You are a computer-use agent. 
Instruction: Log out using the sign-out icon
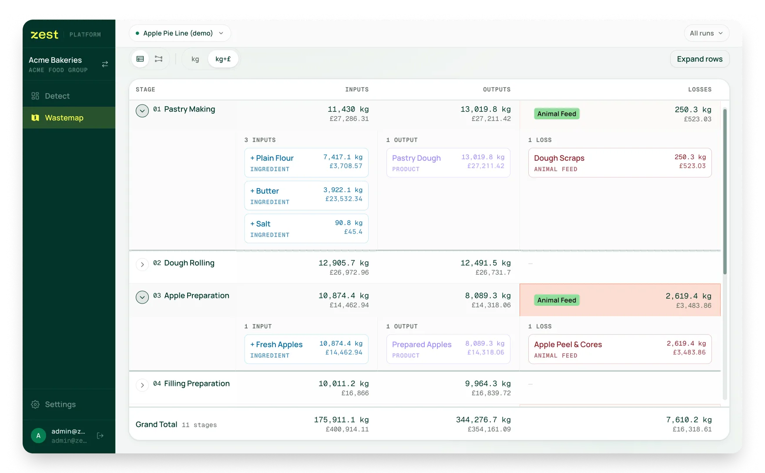tap(100, 436)
